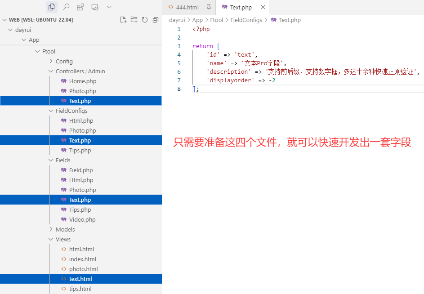Show additional views chevron in activity bar
This screenshot has height=294, width=424.
(109, 7)
